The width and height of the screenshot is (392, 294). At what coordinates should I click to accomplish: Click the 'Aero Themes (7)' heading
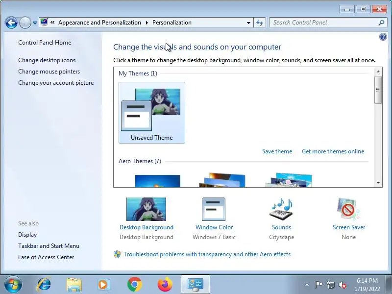pyautogui.click(x=140, y=161)
